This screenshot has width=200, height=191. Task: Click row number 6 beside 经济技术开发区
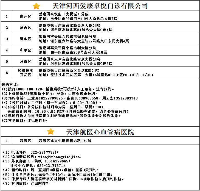7,73
